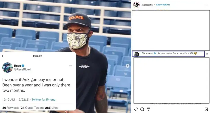Open the three-dot post options menu
The image size is (210, 113).
pos(206,5)
